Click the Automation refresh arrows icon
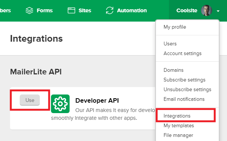The width and height of the screenshot is (227, 141). [x=109, y=10]
